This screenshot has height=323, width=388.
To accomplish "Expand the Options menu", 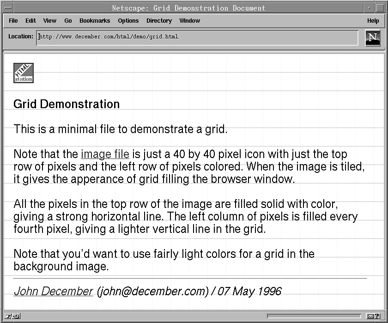I will [128, 21].
